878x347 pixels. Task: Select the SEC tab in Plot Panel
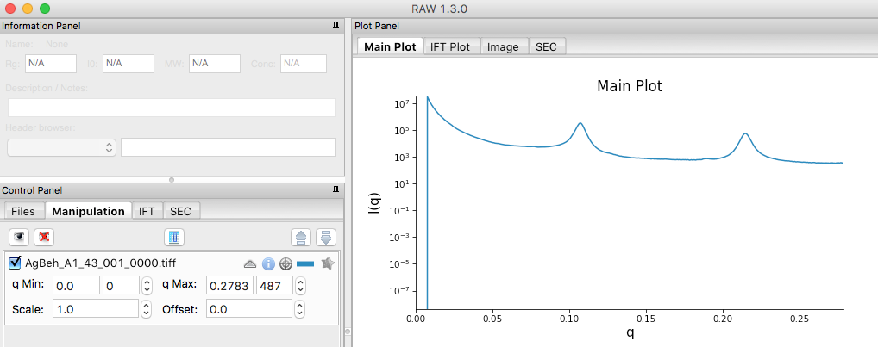pyautogui.click(x=546, y=47)
